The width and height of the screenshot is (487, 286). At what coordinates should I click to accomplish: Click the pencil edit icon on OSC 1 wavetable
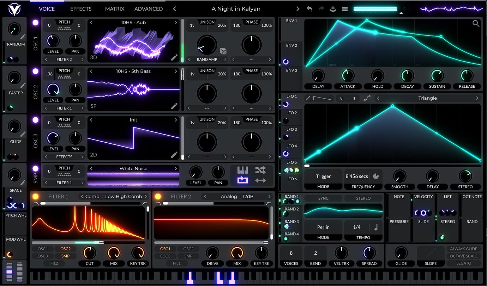coord(174,57)
